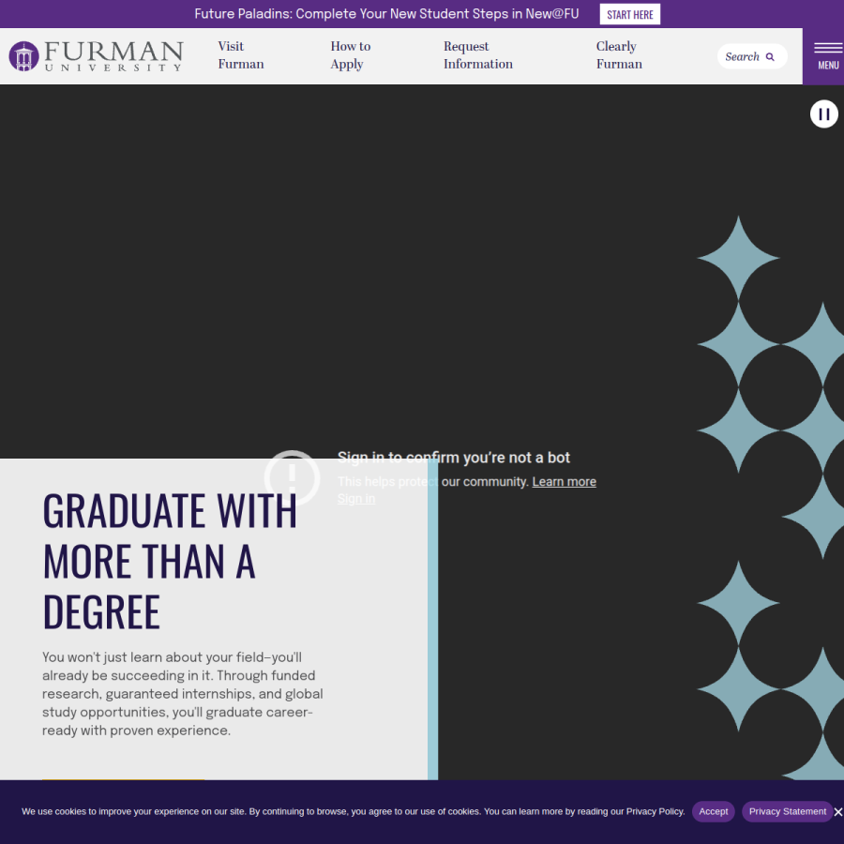Dismiss the cookie banner with X
Viewport: 844px width, 844px height.
click(x=837, y=812)
